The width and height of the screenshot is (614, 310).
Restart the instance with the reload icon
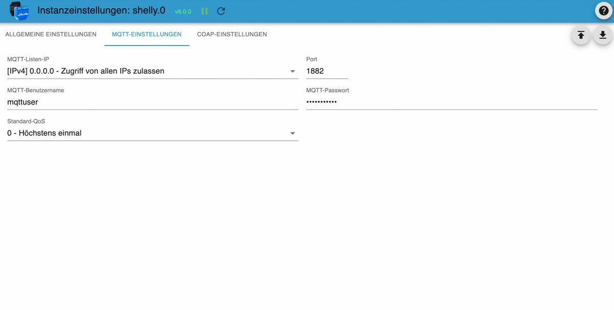pyautogui.click(x=221, y=11)
